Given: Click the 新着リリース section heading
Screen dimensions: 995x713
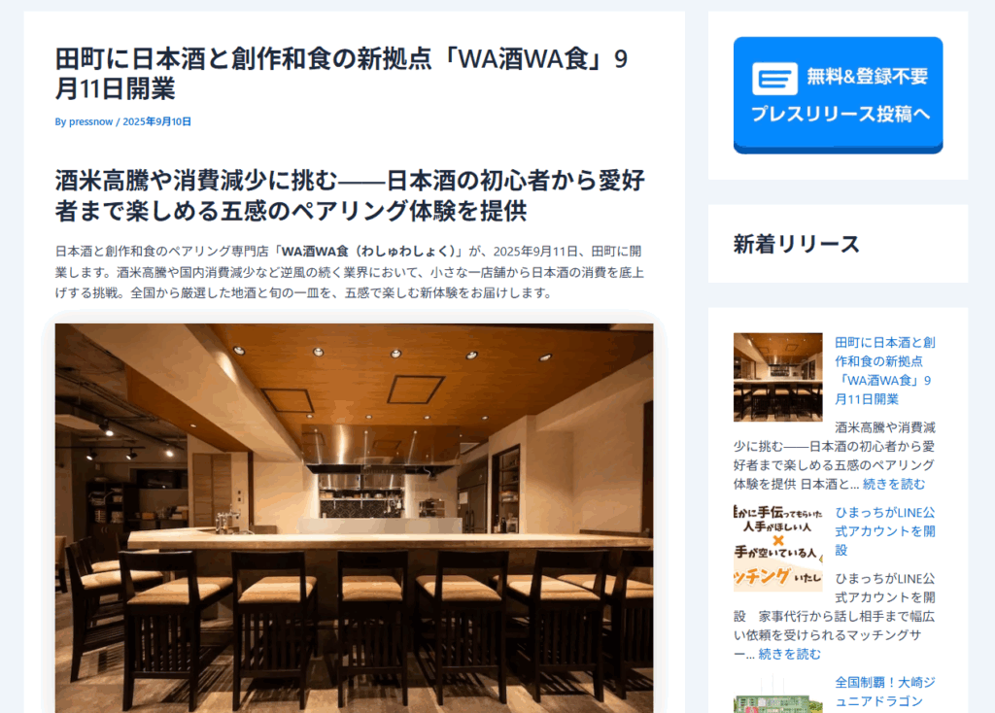Looking at the screenshot, I should pyautogui.click(x=797, y=244).
